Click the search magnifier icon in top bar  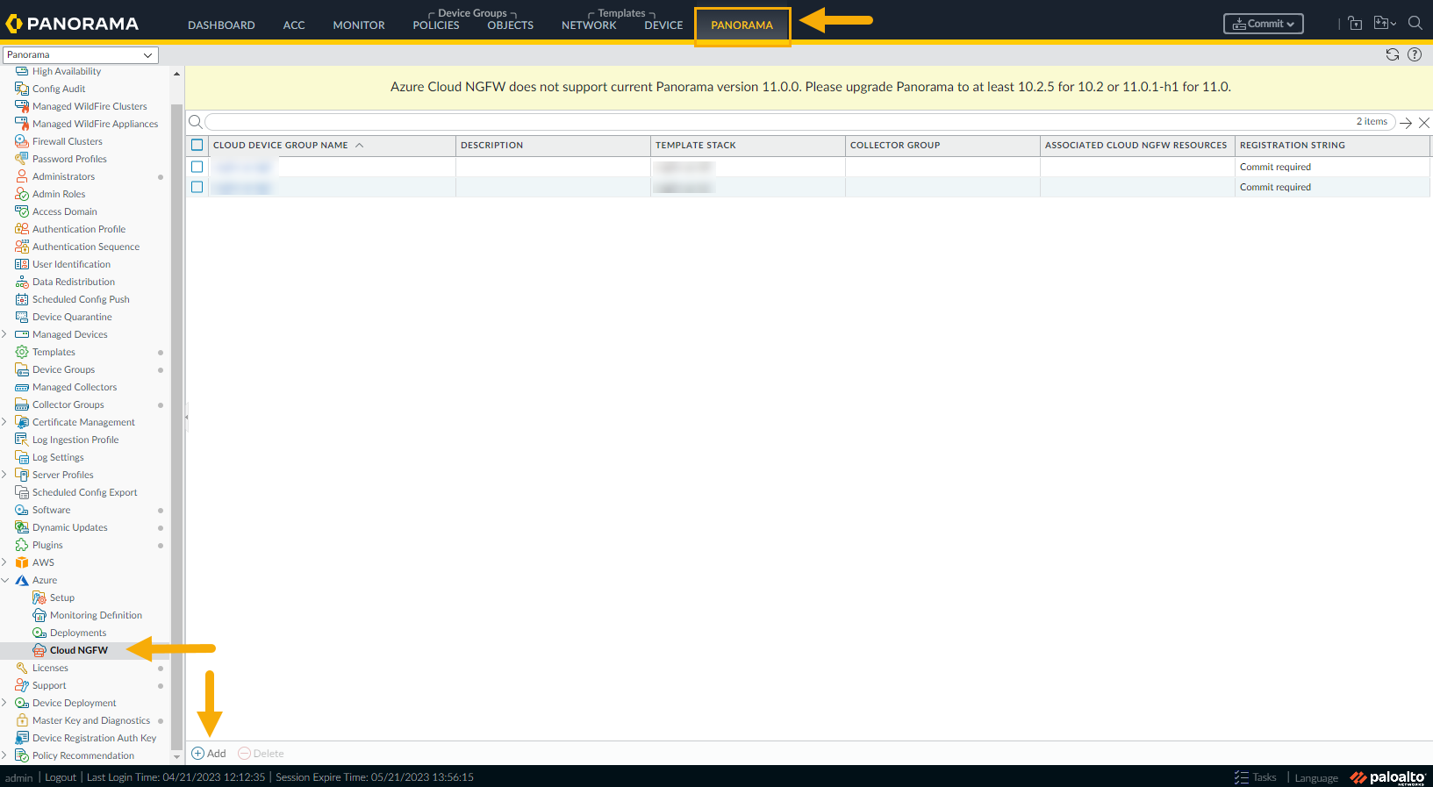(1415, 24)
